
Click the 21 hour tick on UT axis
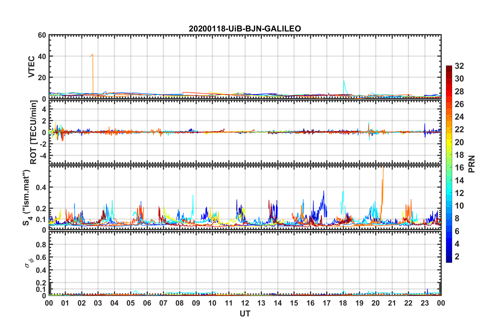[x=392, y=303]
